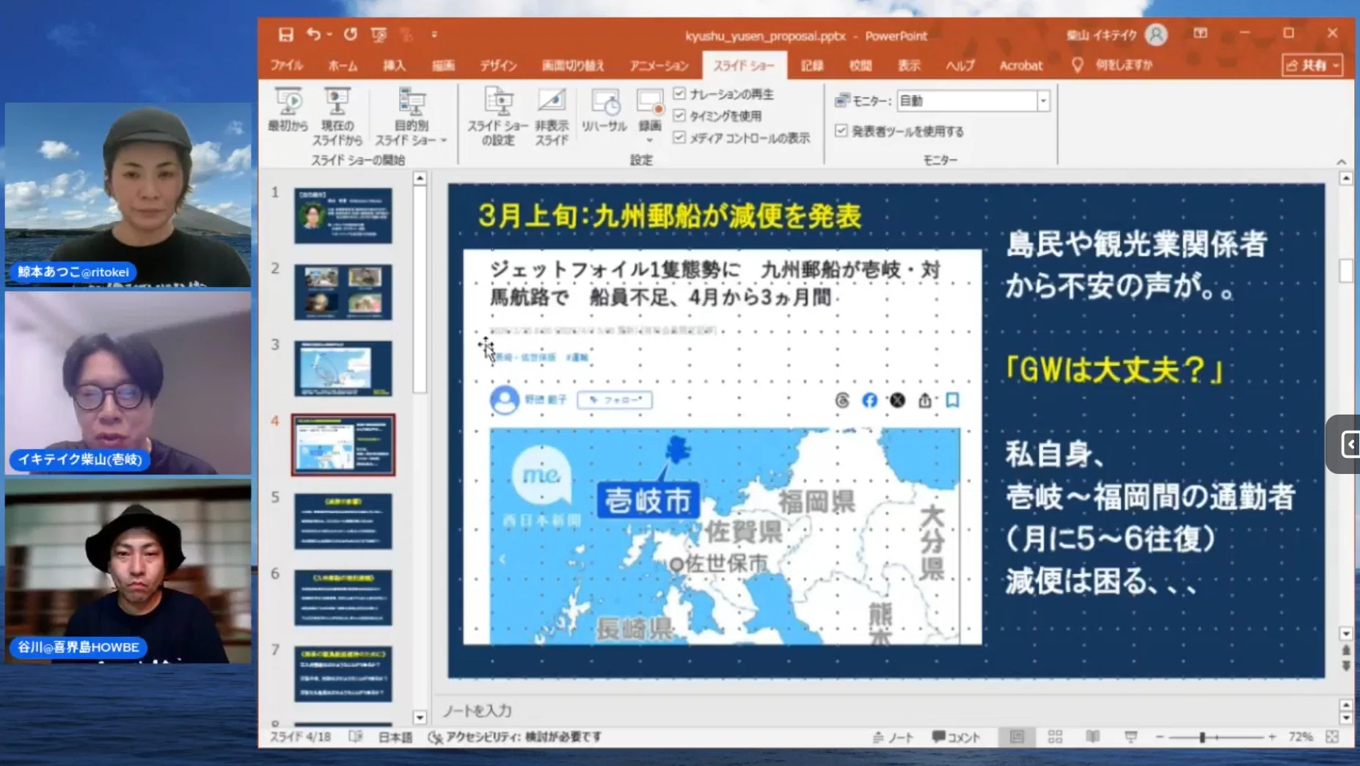Screen dimensions: 1360x766
Task: Select slide 2 thumbnail
Action: (x=343, y=292)
